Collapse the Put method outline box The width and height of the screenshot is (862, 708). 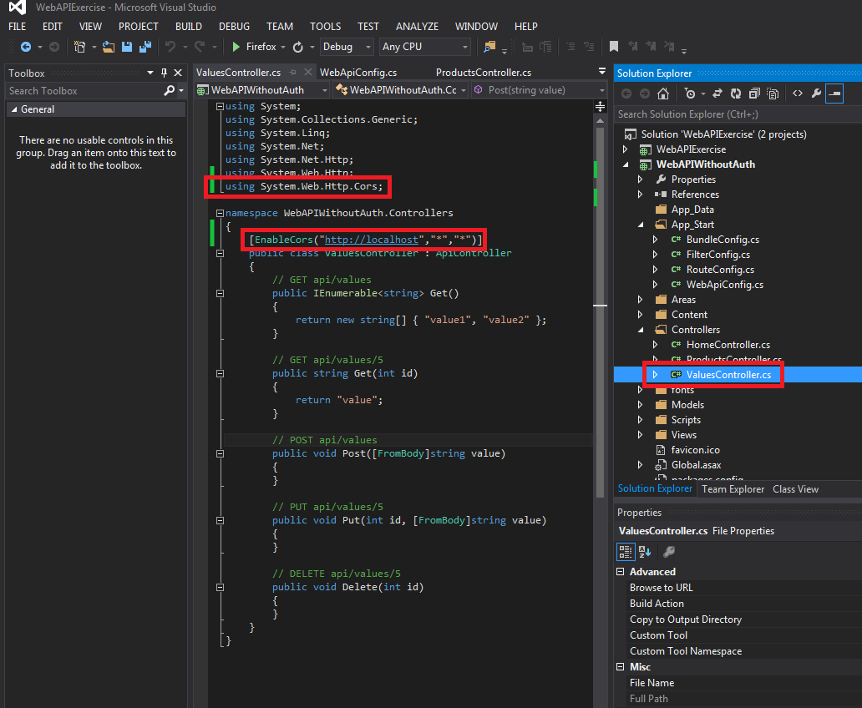[220, 520]
